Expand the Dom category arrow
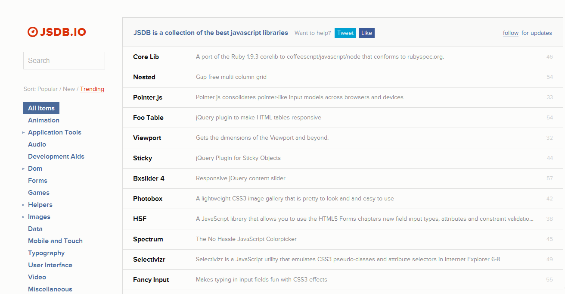 [x=24, y=169]
